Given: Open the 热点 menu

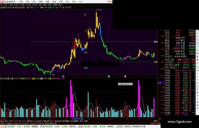Looking at the screenshot, I should 74,2.
